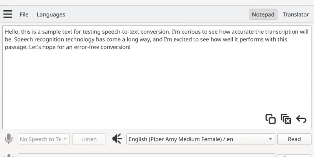The width and height of the screenshot is (314, 157).
Task: Undo the last change with arrow icon
Action: click(301, 119)
